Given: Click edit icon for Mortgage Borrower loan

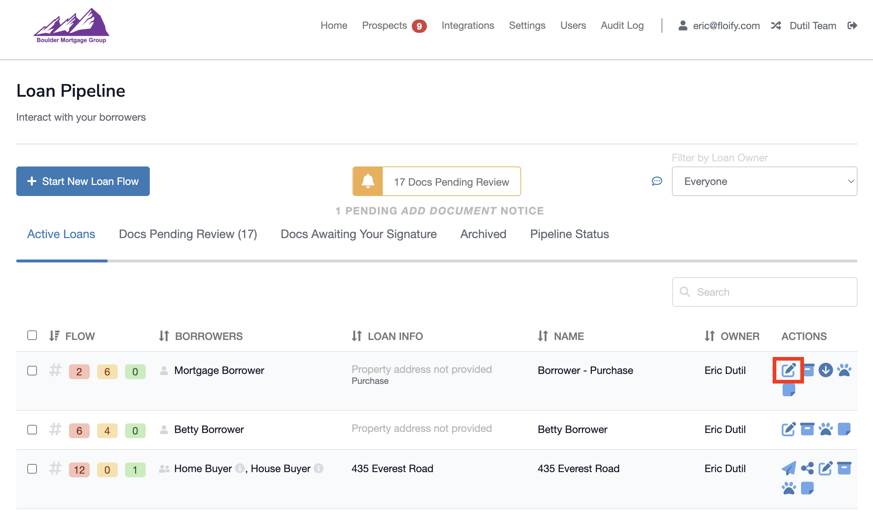Looking at the screenshot, I should (788, 370).
